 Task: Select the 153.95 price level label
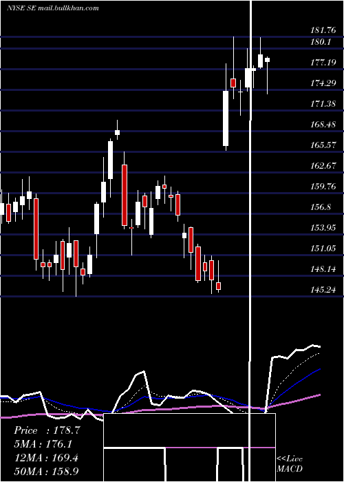tap(323, 228)
